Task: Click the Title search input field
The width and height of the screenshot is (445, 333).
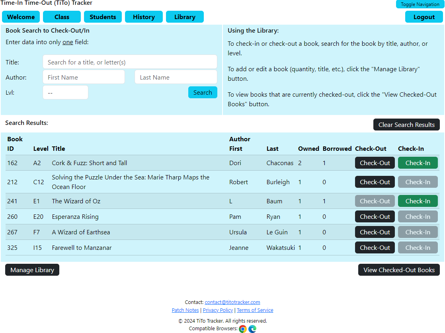Action: tap(130, 62)
